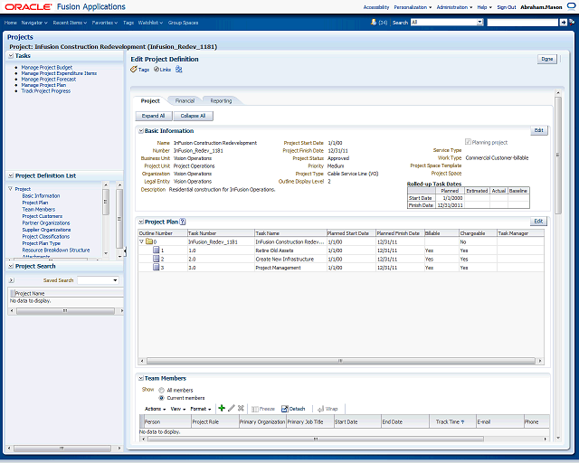
Task: Open the Manage Project Budget link
Action: tap(46, 68)
